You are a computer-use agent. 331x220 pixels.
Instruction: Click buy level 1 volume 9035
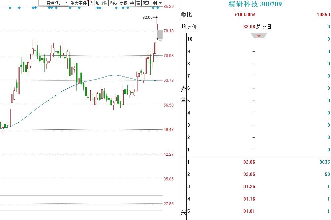[325, 162]
